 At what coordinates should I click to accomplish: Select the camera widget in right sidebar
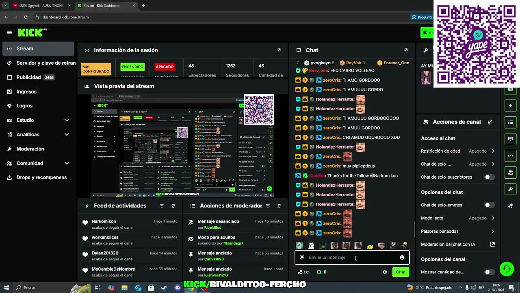(511, 173)
